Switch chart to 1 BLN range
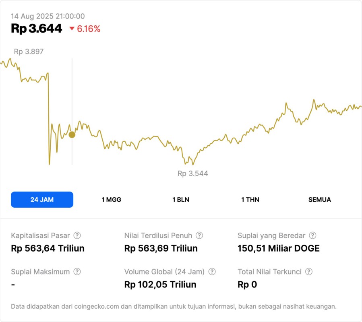Screen dimensions: 362x322 pos(181,200)
